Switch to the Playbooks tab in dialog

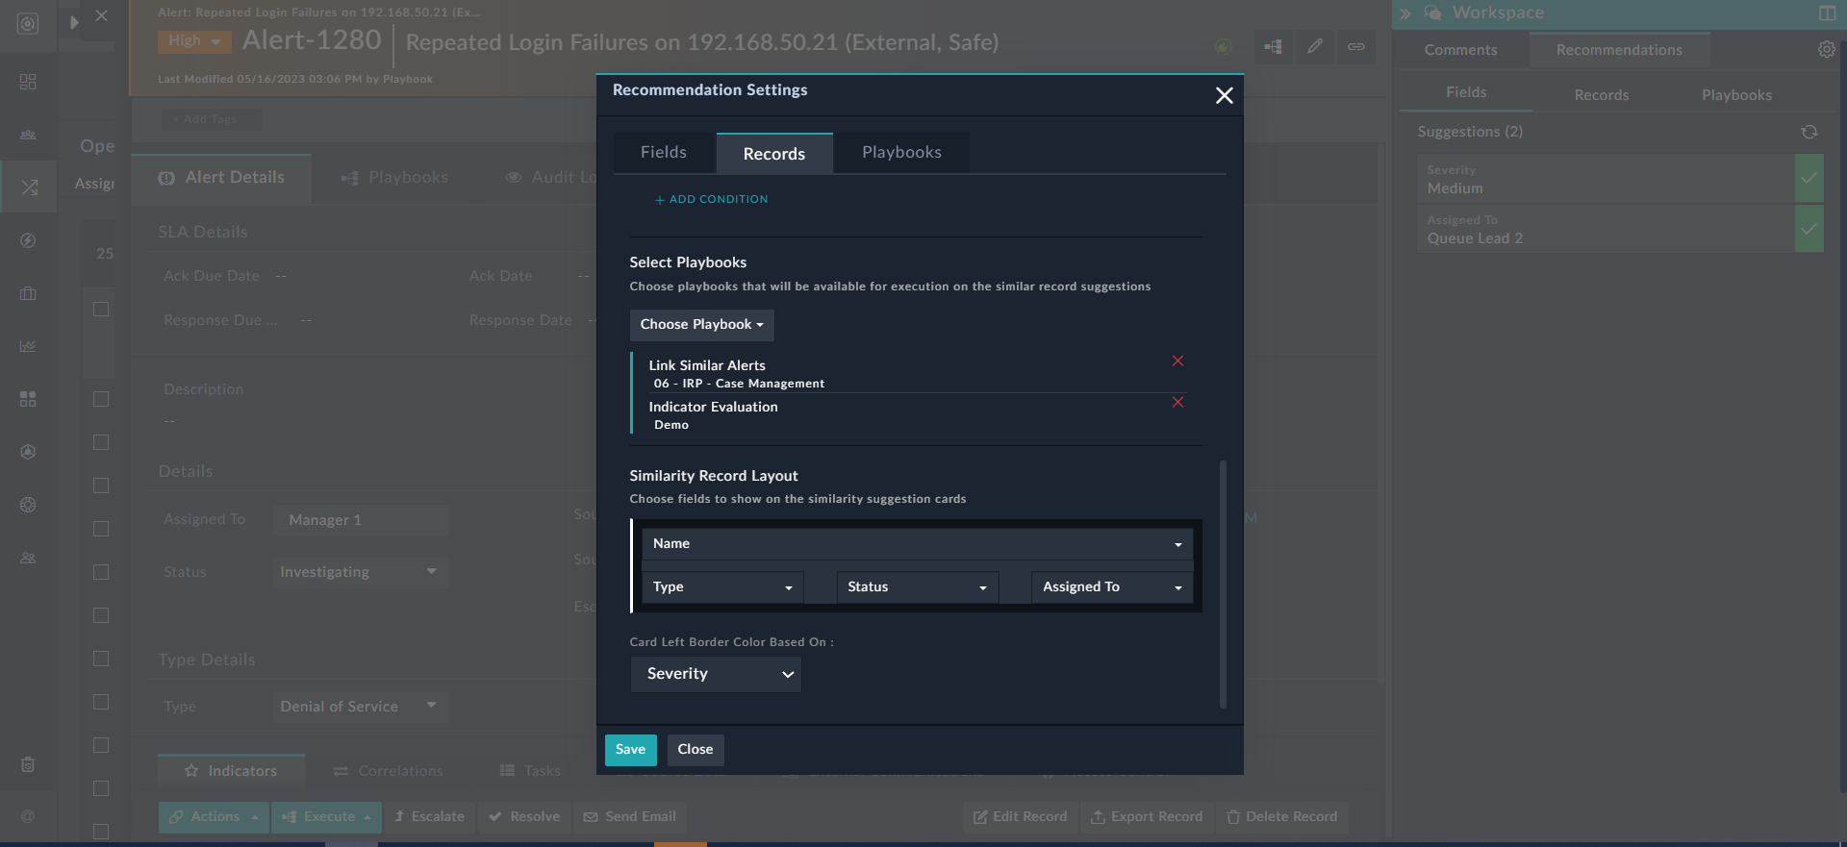point(901,153)
